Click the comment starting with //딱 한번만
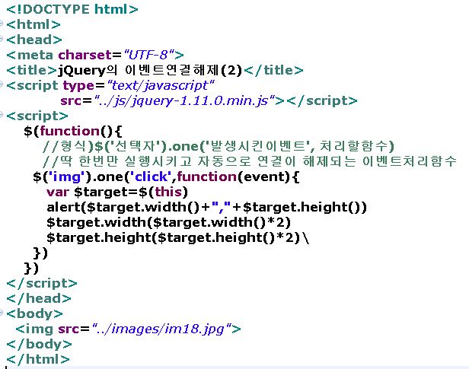 250,161
